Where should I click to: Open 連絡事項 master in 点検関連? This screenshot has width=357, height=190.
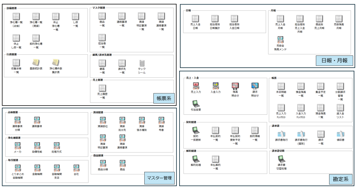click(x=37, y=120)
